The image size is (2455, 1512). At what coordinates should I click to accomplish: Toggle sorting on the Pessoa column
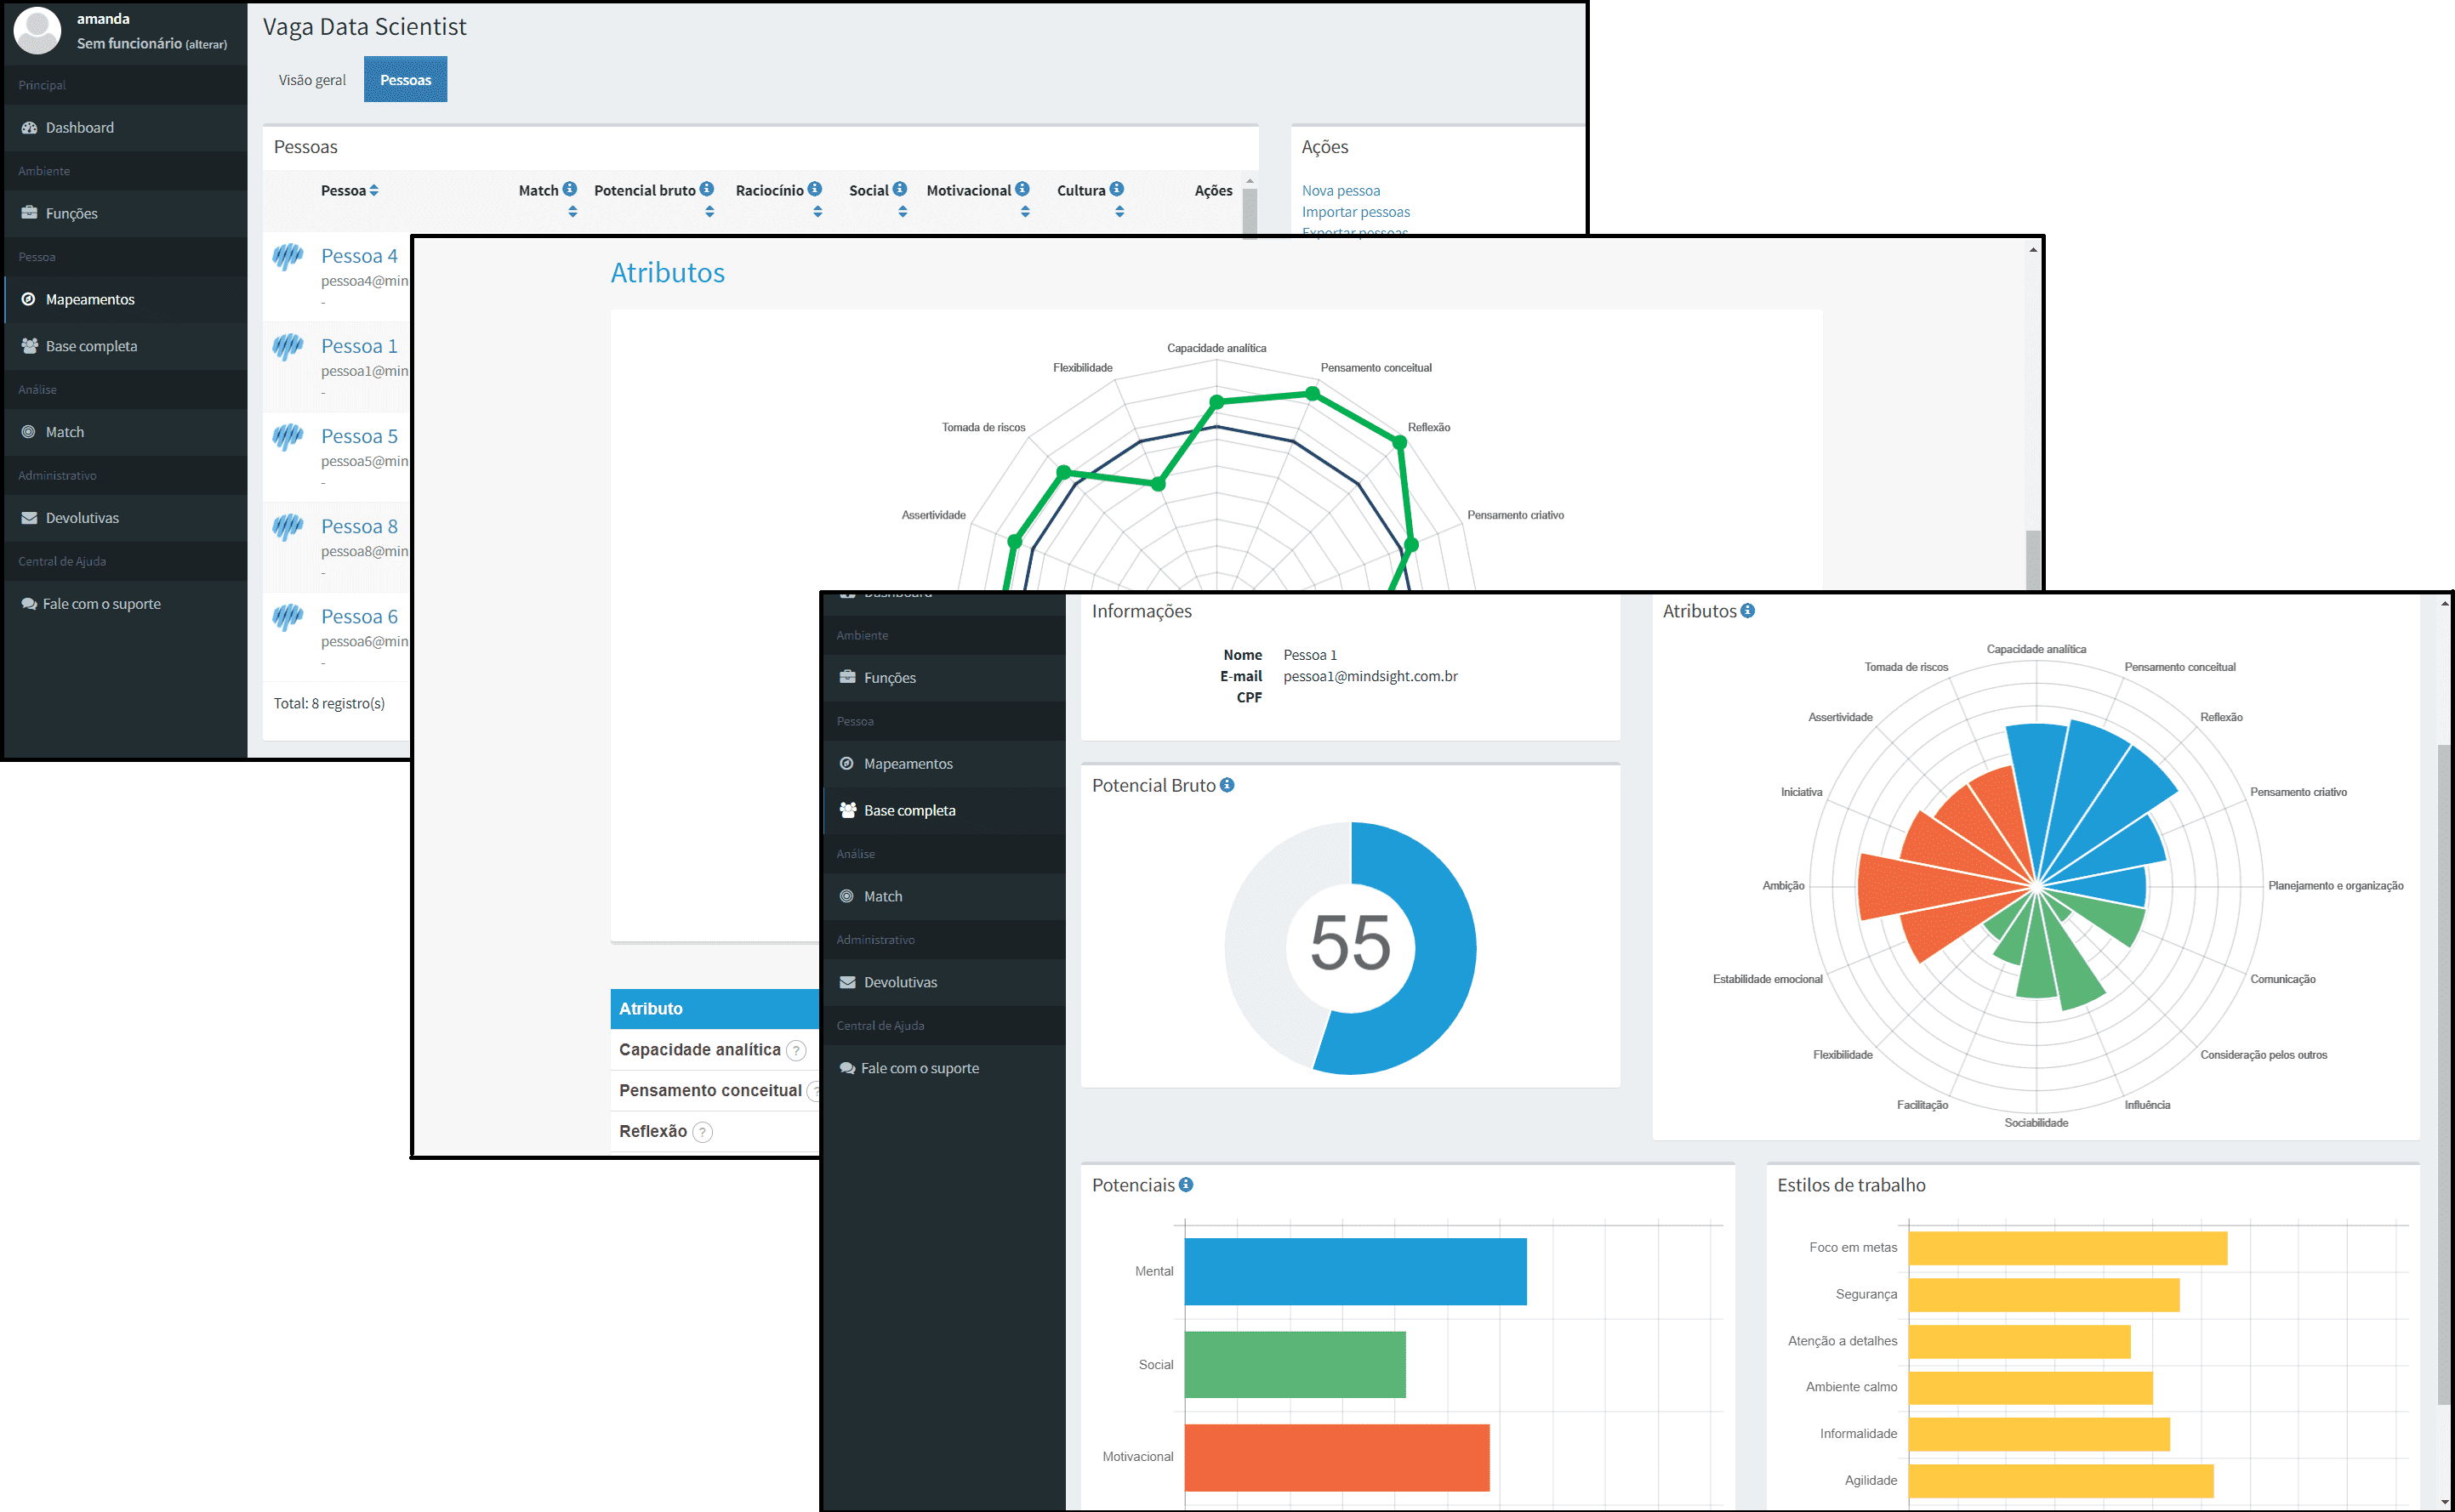[375, 190]
